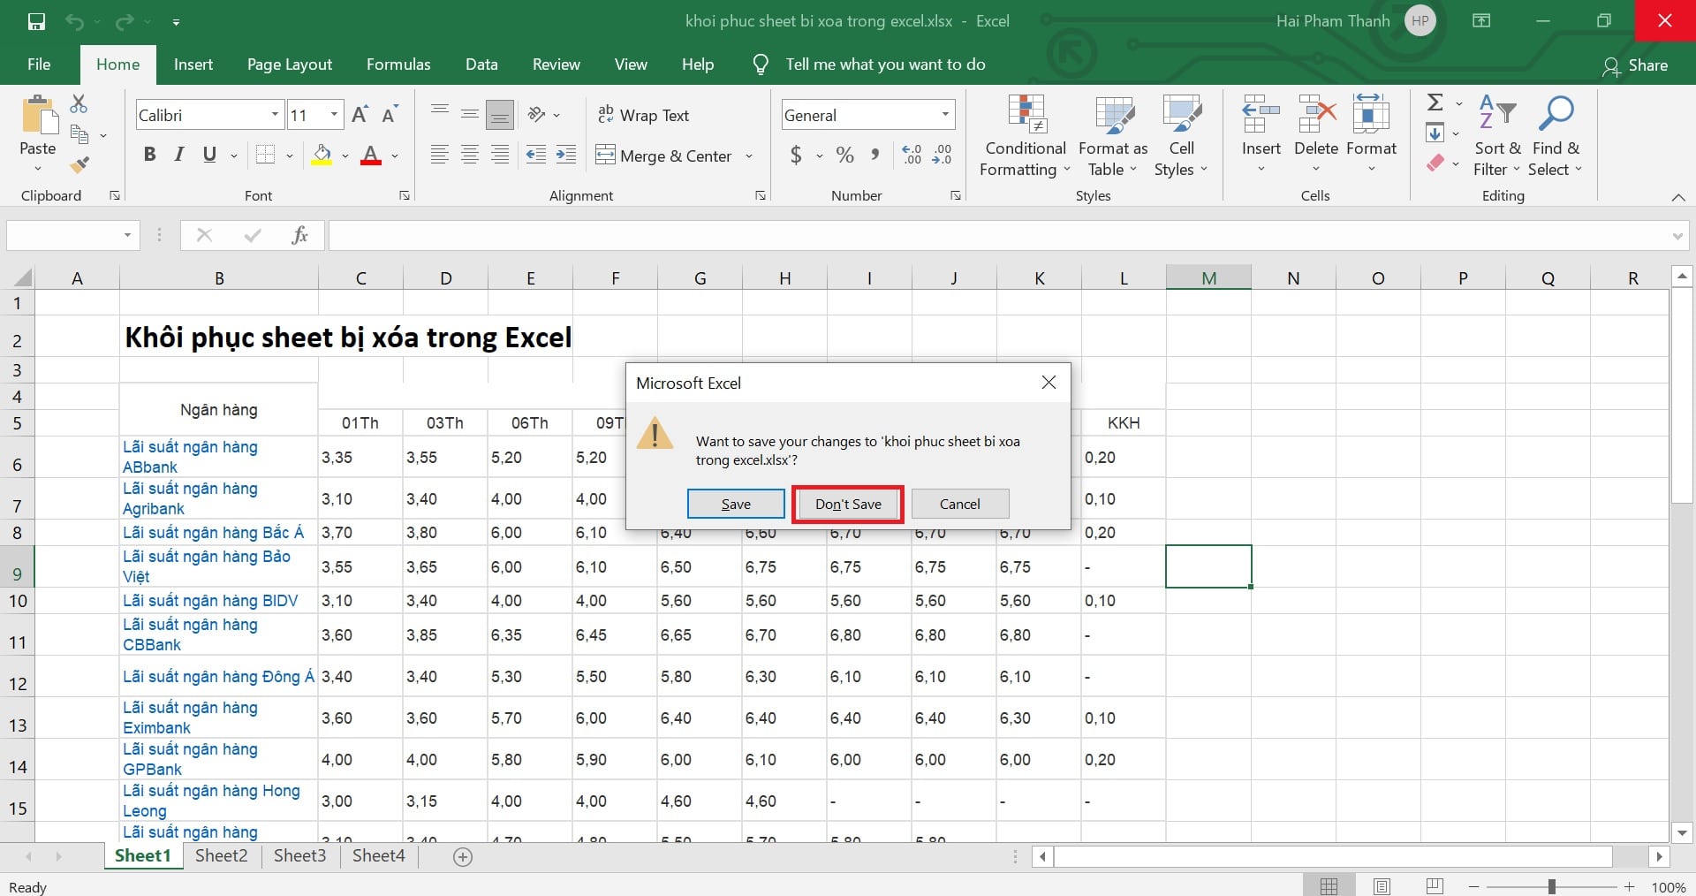1696x896 pixels.
Task: Switch to the Data ribbon tab
Action: pos(481,65)
